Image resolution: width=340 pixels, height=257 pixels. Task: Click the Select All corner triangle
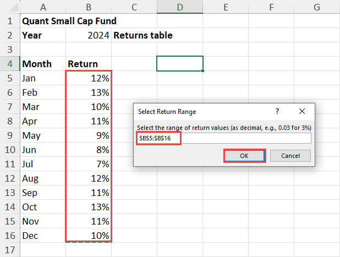point(13,7)
